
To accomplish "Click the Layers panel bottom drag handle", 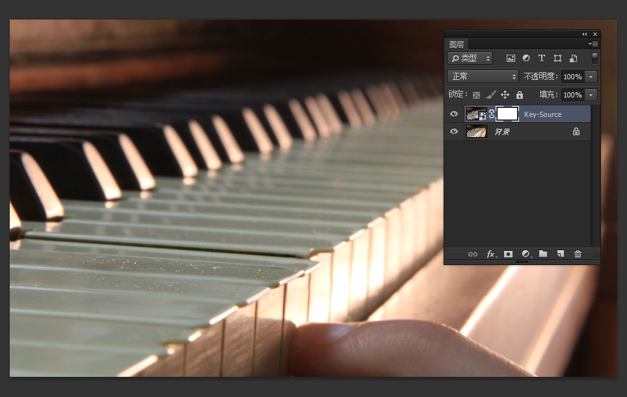I will click(522, 262).
